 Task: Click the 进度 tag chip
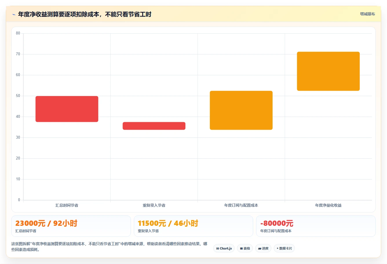click(x=263, y=248)
